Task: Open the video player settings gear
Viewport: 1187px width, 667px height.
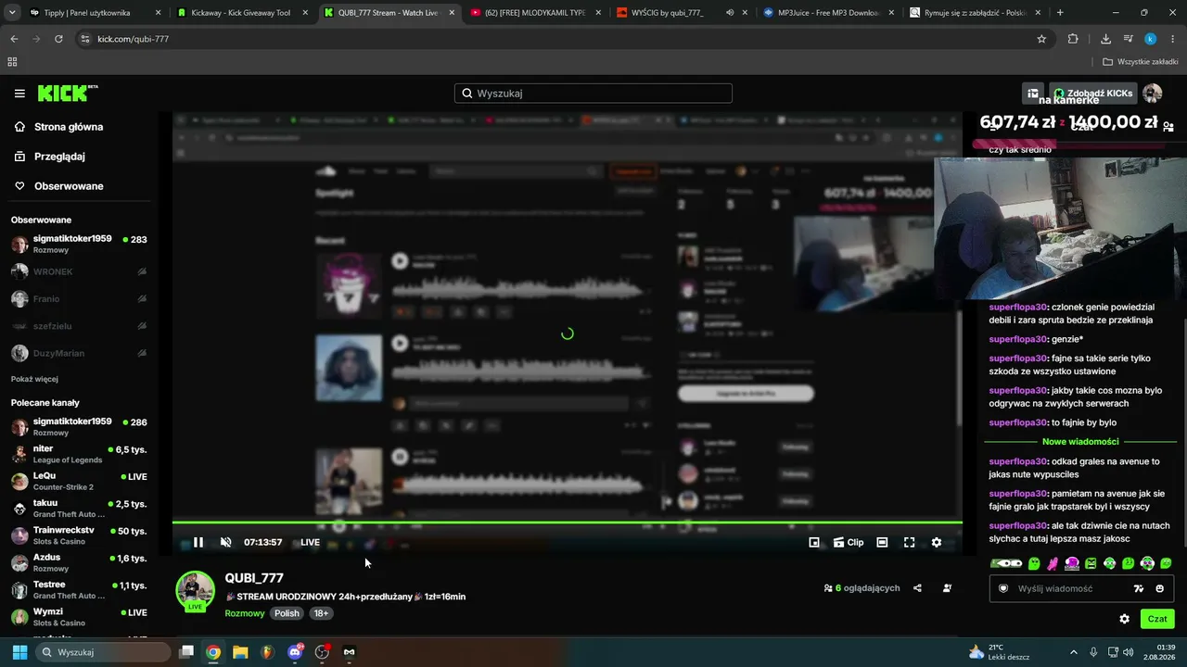Action: (937, 543)
